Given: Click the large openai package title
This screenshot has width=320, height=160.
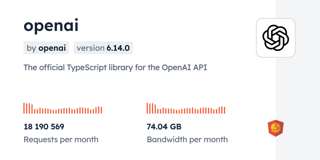Looking at the screenshot, I should pos(51,26).
